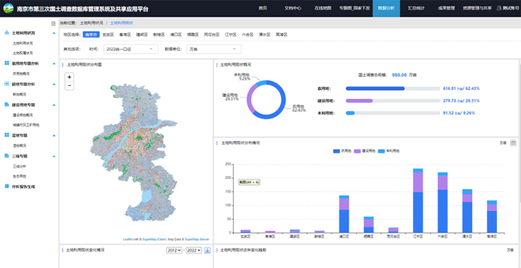Open 成果管理 in top navigation

(446, 8)
